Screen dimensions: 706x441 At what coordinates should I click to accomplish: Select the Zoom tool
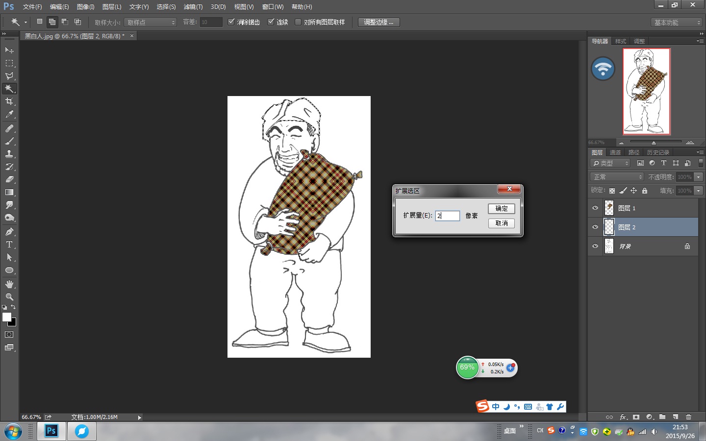coord(9,297)
